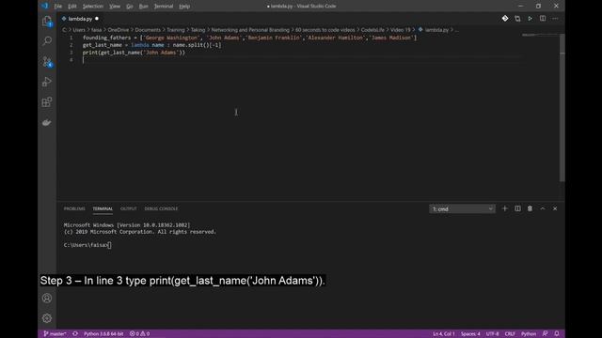Click the synchronize changes icon in status bar
The height and width of the screenshot is (338, 602).
[x=75, y=334]
